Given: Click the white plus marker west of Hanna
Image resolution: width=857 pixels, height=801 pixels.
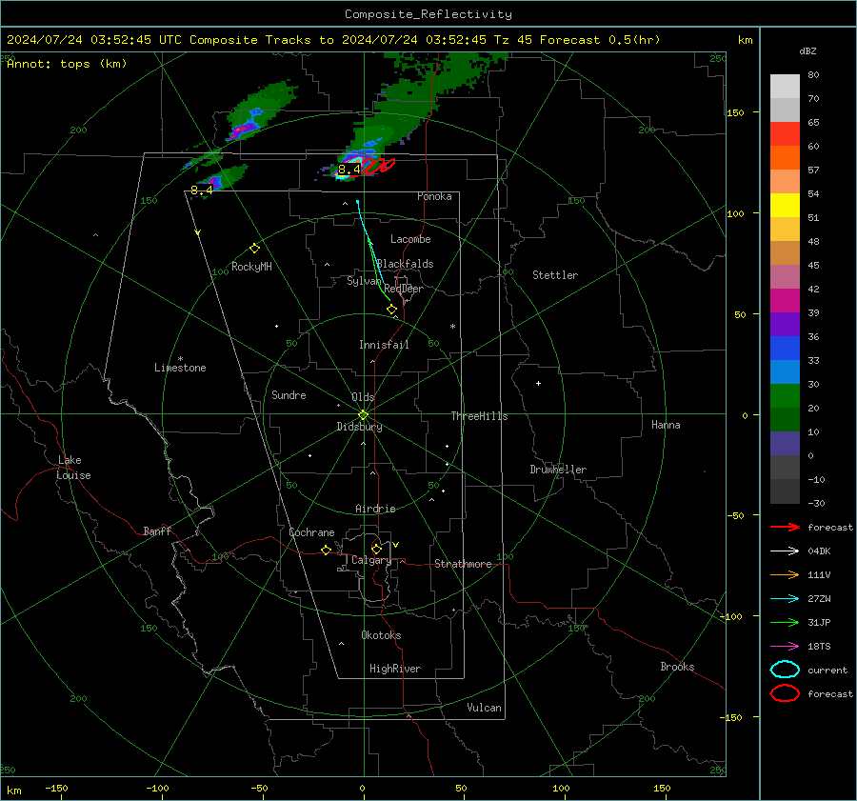Looking at the screenshot, I should pyautogui.click(x=538, y=383).
